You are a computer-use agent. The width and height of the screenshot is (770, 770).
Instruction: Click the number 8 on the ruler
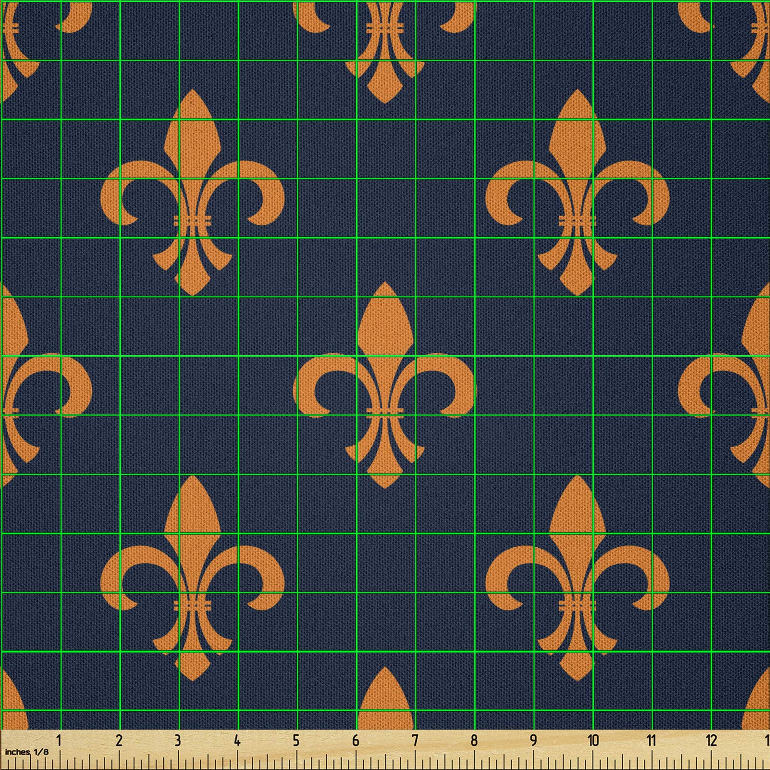pyautogui.click(x=474, y=740)
